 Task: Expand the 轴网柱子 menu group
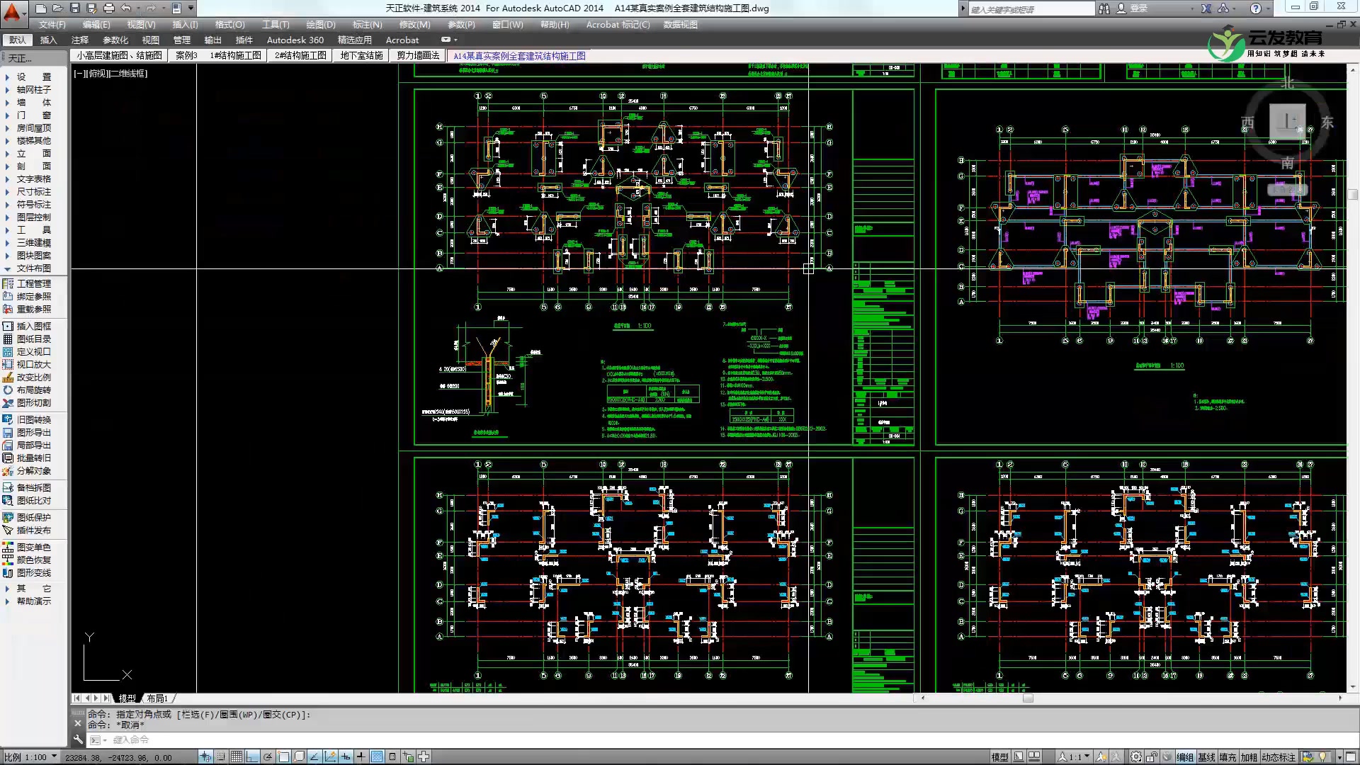click(x=33, y=90)
